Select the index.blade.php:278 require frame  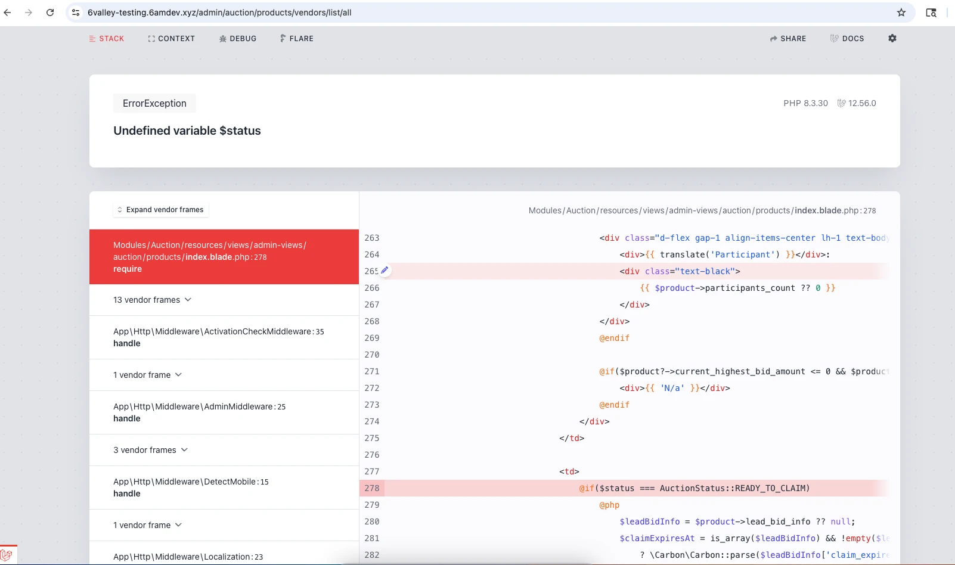tap(224, 257)
